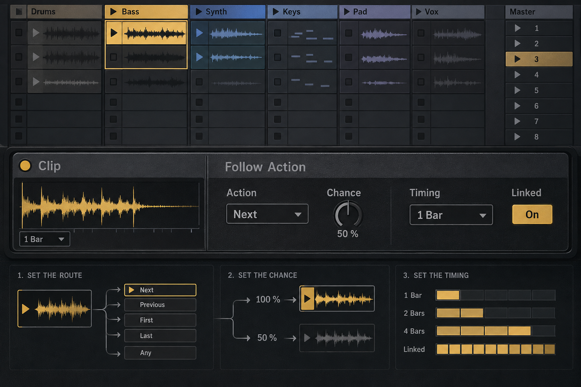Open the Action dropdown showing Next

267,214
